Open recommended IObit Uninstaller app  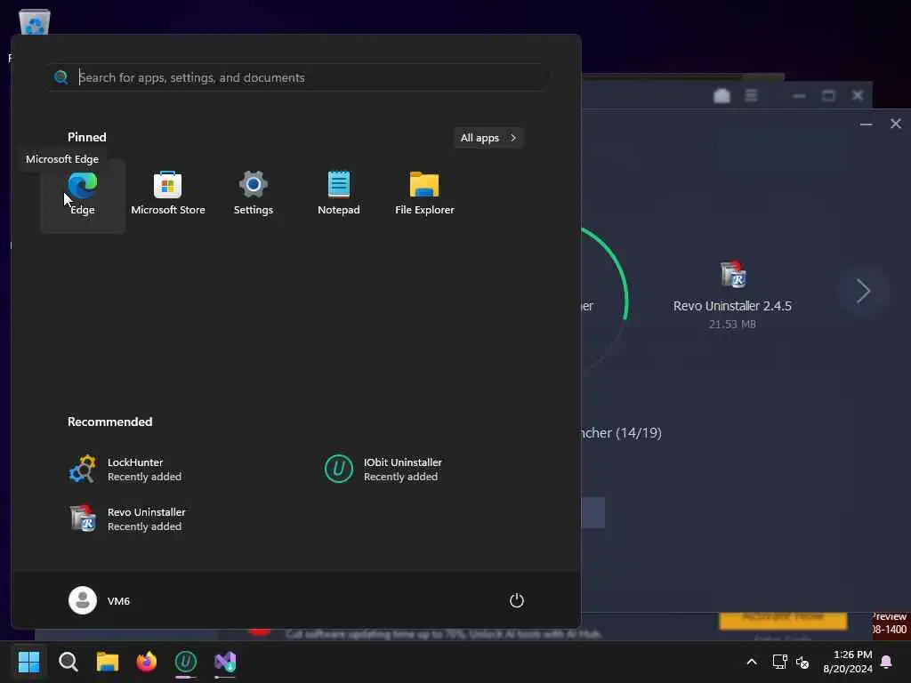point(383,470)
